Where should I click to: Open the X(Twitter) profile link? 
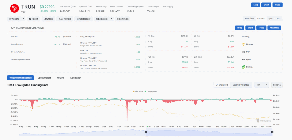[x=64, y=19]
